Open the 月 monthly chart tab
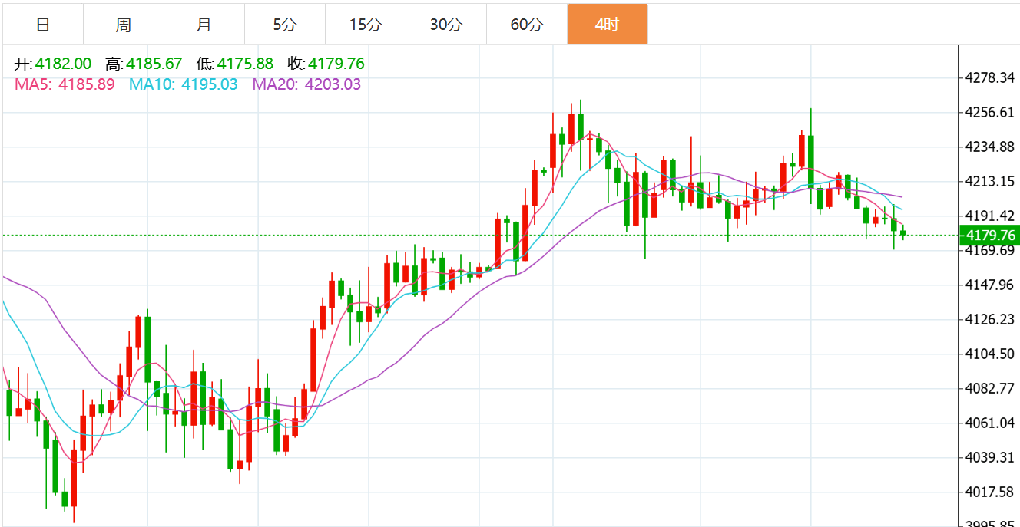Image resolution: width=1020 pixels, height=527 pixels. tap(204, 25)
